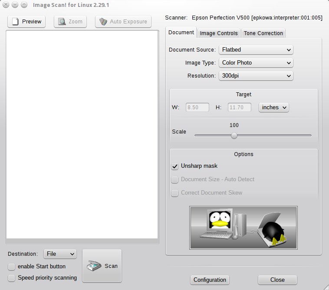Enable the Start button checkbox

pyautogui.click(x=12, y=267)
